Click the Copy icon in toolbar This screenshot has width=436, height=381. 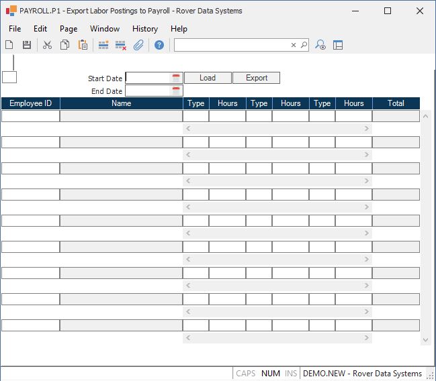(65, 45)
